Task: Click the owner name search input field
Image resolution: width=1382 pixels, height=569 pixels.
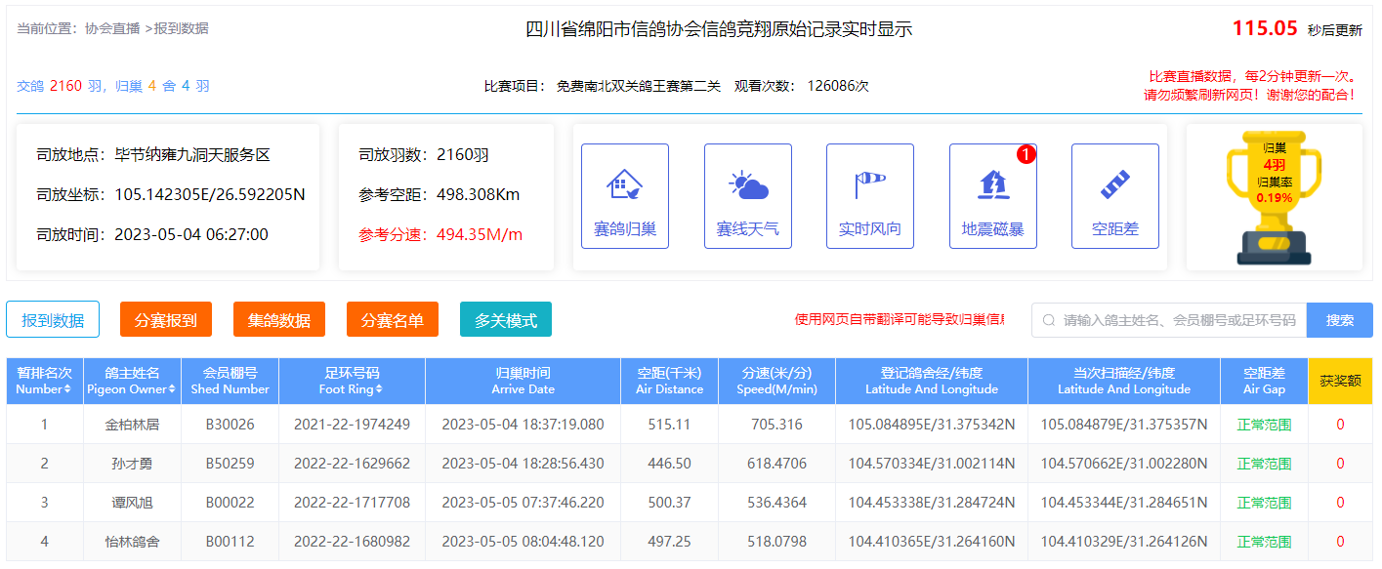Action: coord(1179,320)
